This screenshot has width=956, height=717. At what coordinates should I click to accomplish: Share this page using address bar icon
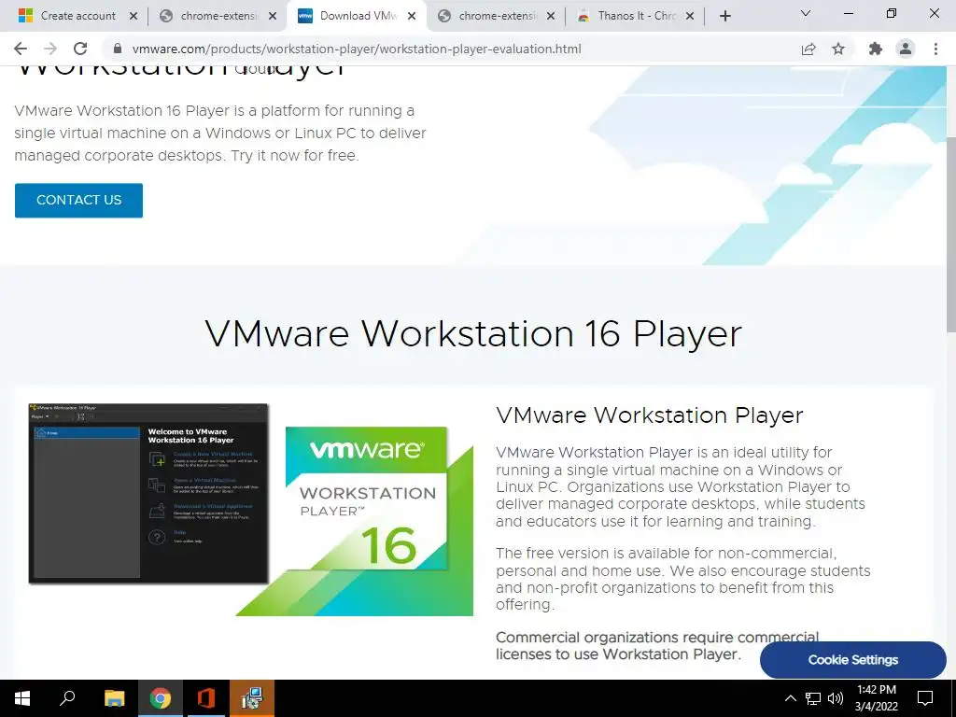[x=808, y=49]
